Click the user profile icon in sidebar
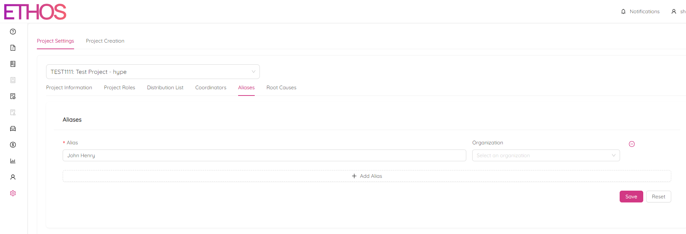This screenshot has height=234, width=686. point(13,177)
